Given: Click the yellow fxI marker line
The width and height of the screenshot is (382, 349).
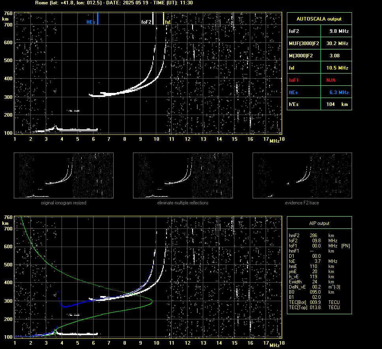Looking at the screenshot, I should tap(163, 19).
